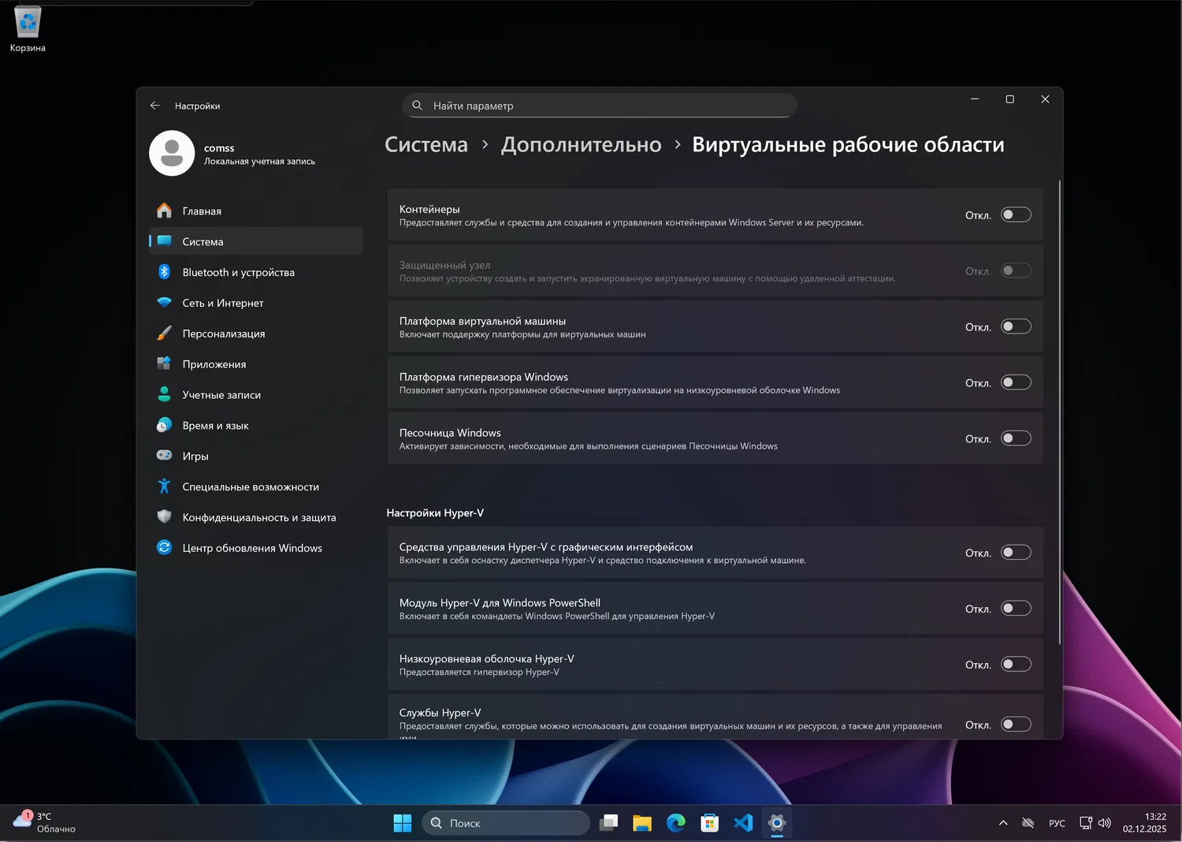Click the Network Wi-Fi icon in sidebar
The image size is (1182, 842).
[164, 303]
